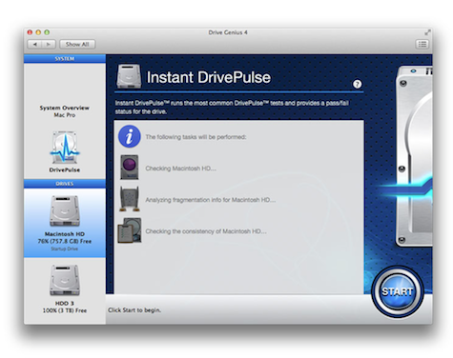Open System Overview Mac Pro entry

point(65,111)
